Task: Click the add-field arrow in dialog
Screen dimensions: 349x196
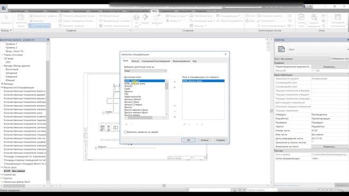Action: tap(174, 82)
